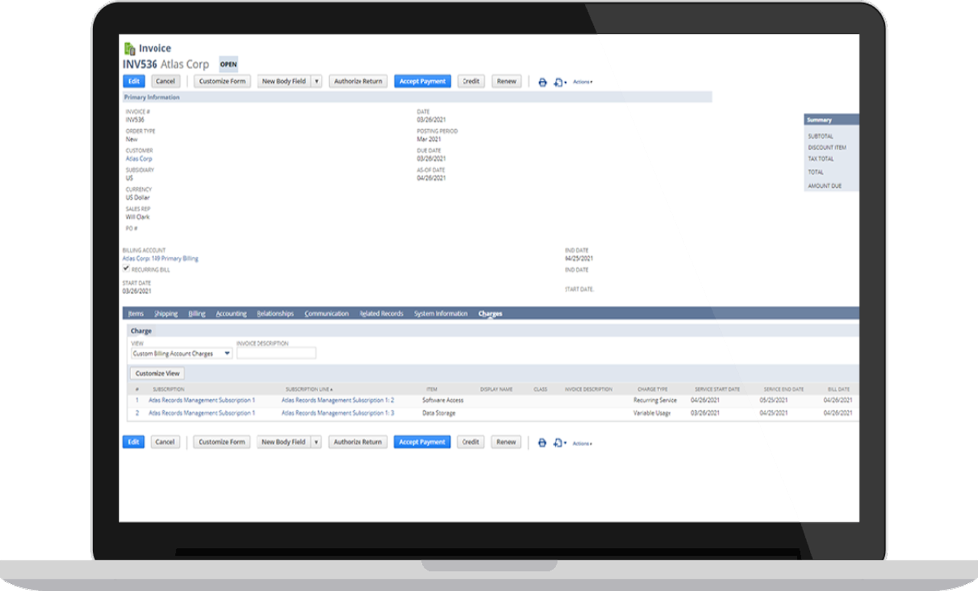Go to the Relationships tab

click(x=275, y=314)
